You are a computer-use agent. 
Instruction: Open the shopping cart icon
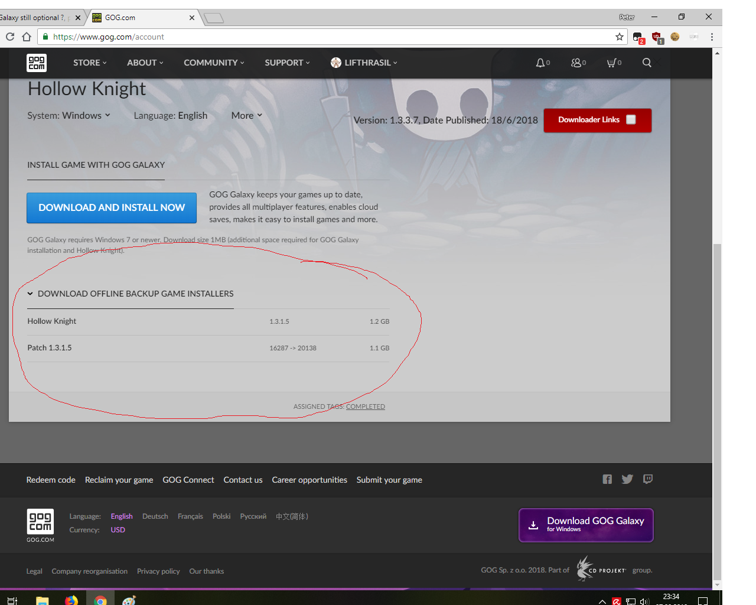tap(612, 63)
